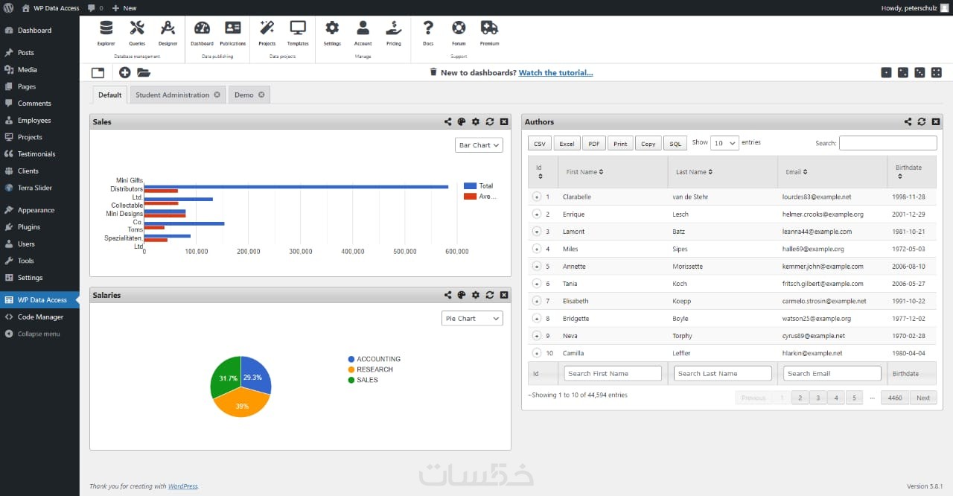Viewport: 953px width, 496px height.
Task: Switch to one-column layout icon
Action: coord(886,72)
